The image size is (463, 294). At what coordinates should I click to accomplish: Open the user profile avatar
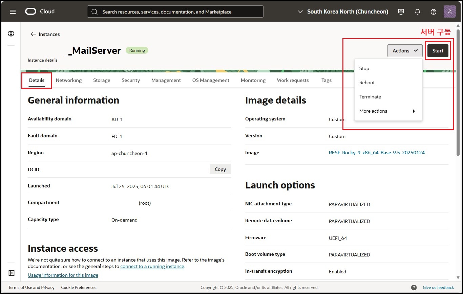450,12
